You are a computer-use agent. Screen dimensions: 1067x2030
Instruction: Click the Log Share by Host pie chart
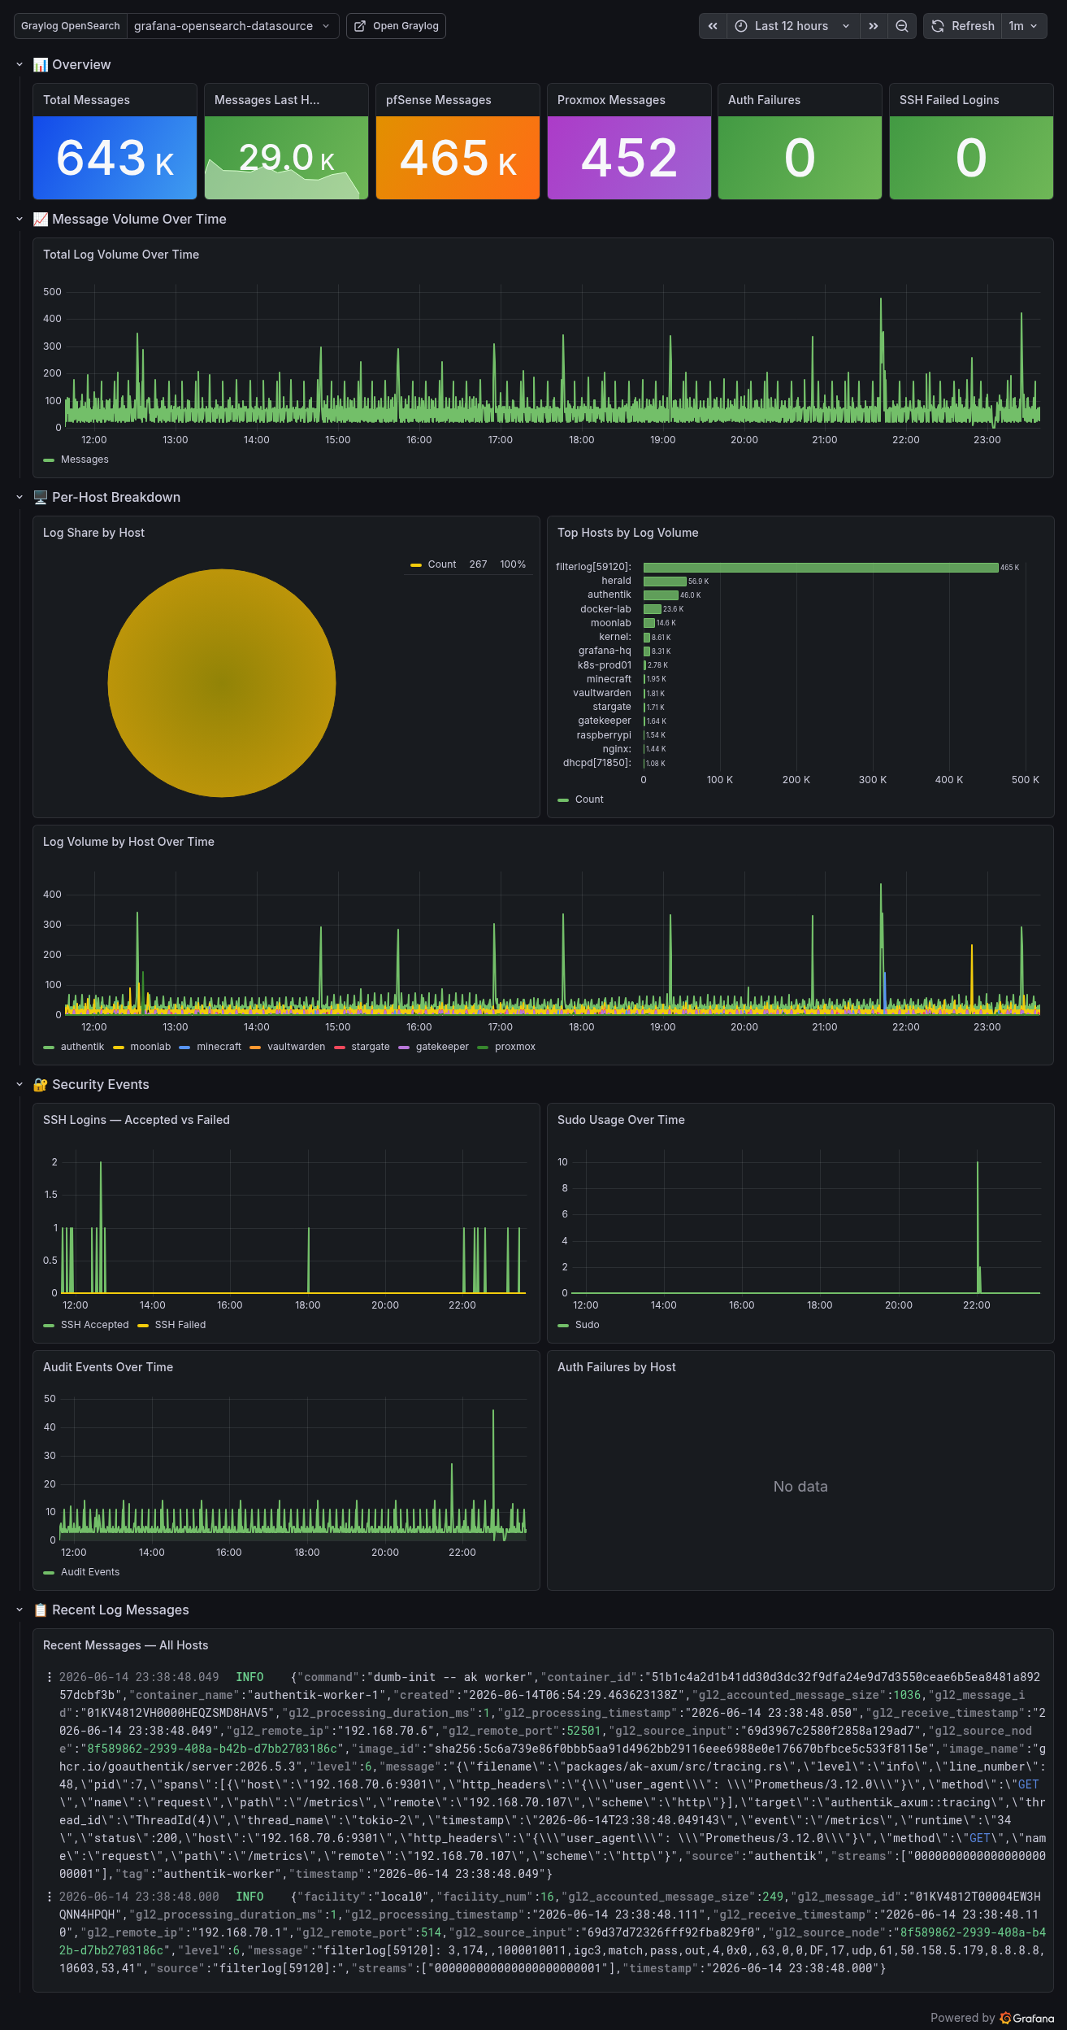pyautogui.click(x=222, y=683)
